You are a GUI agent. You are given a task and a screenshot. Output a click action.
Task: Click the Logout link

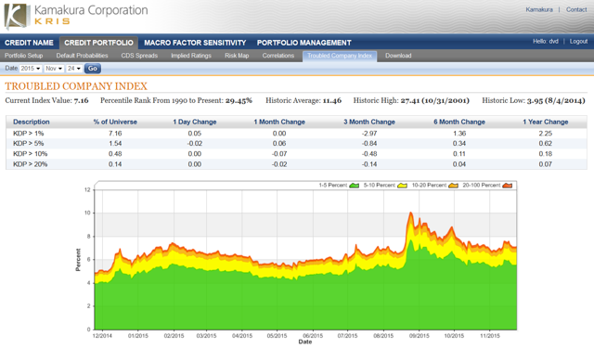click(578, 41)
